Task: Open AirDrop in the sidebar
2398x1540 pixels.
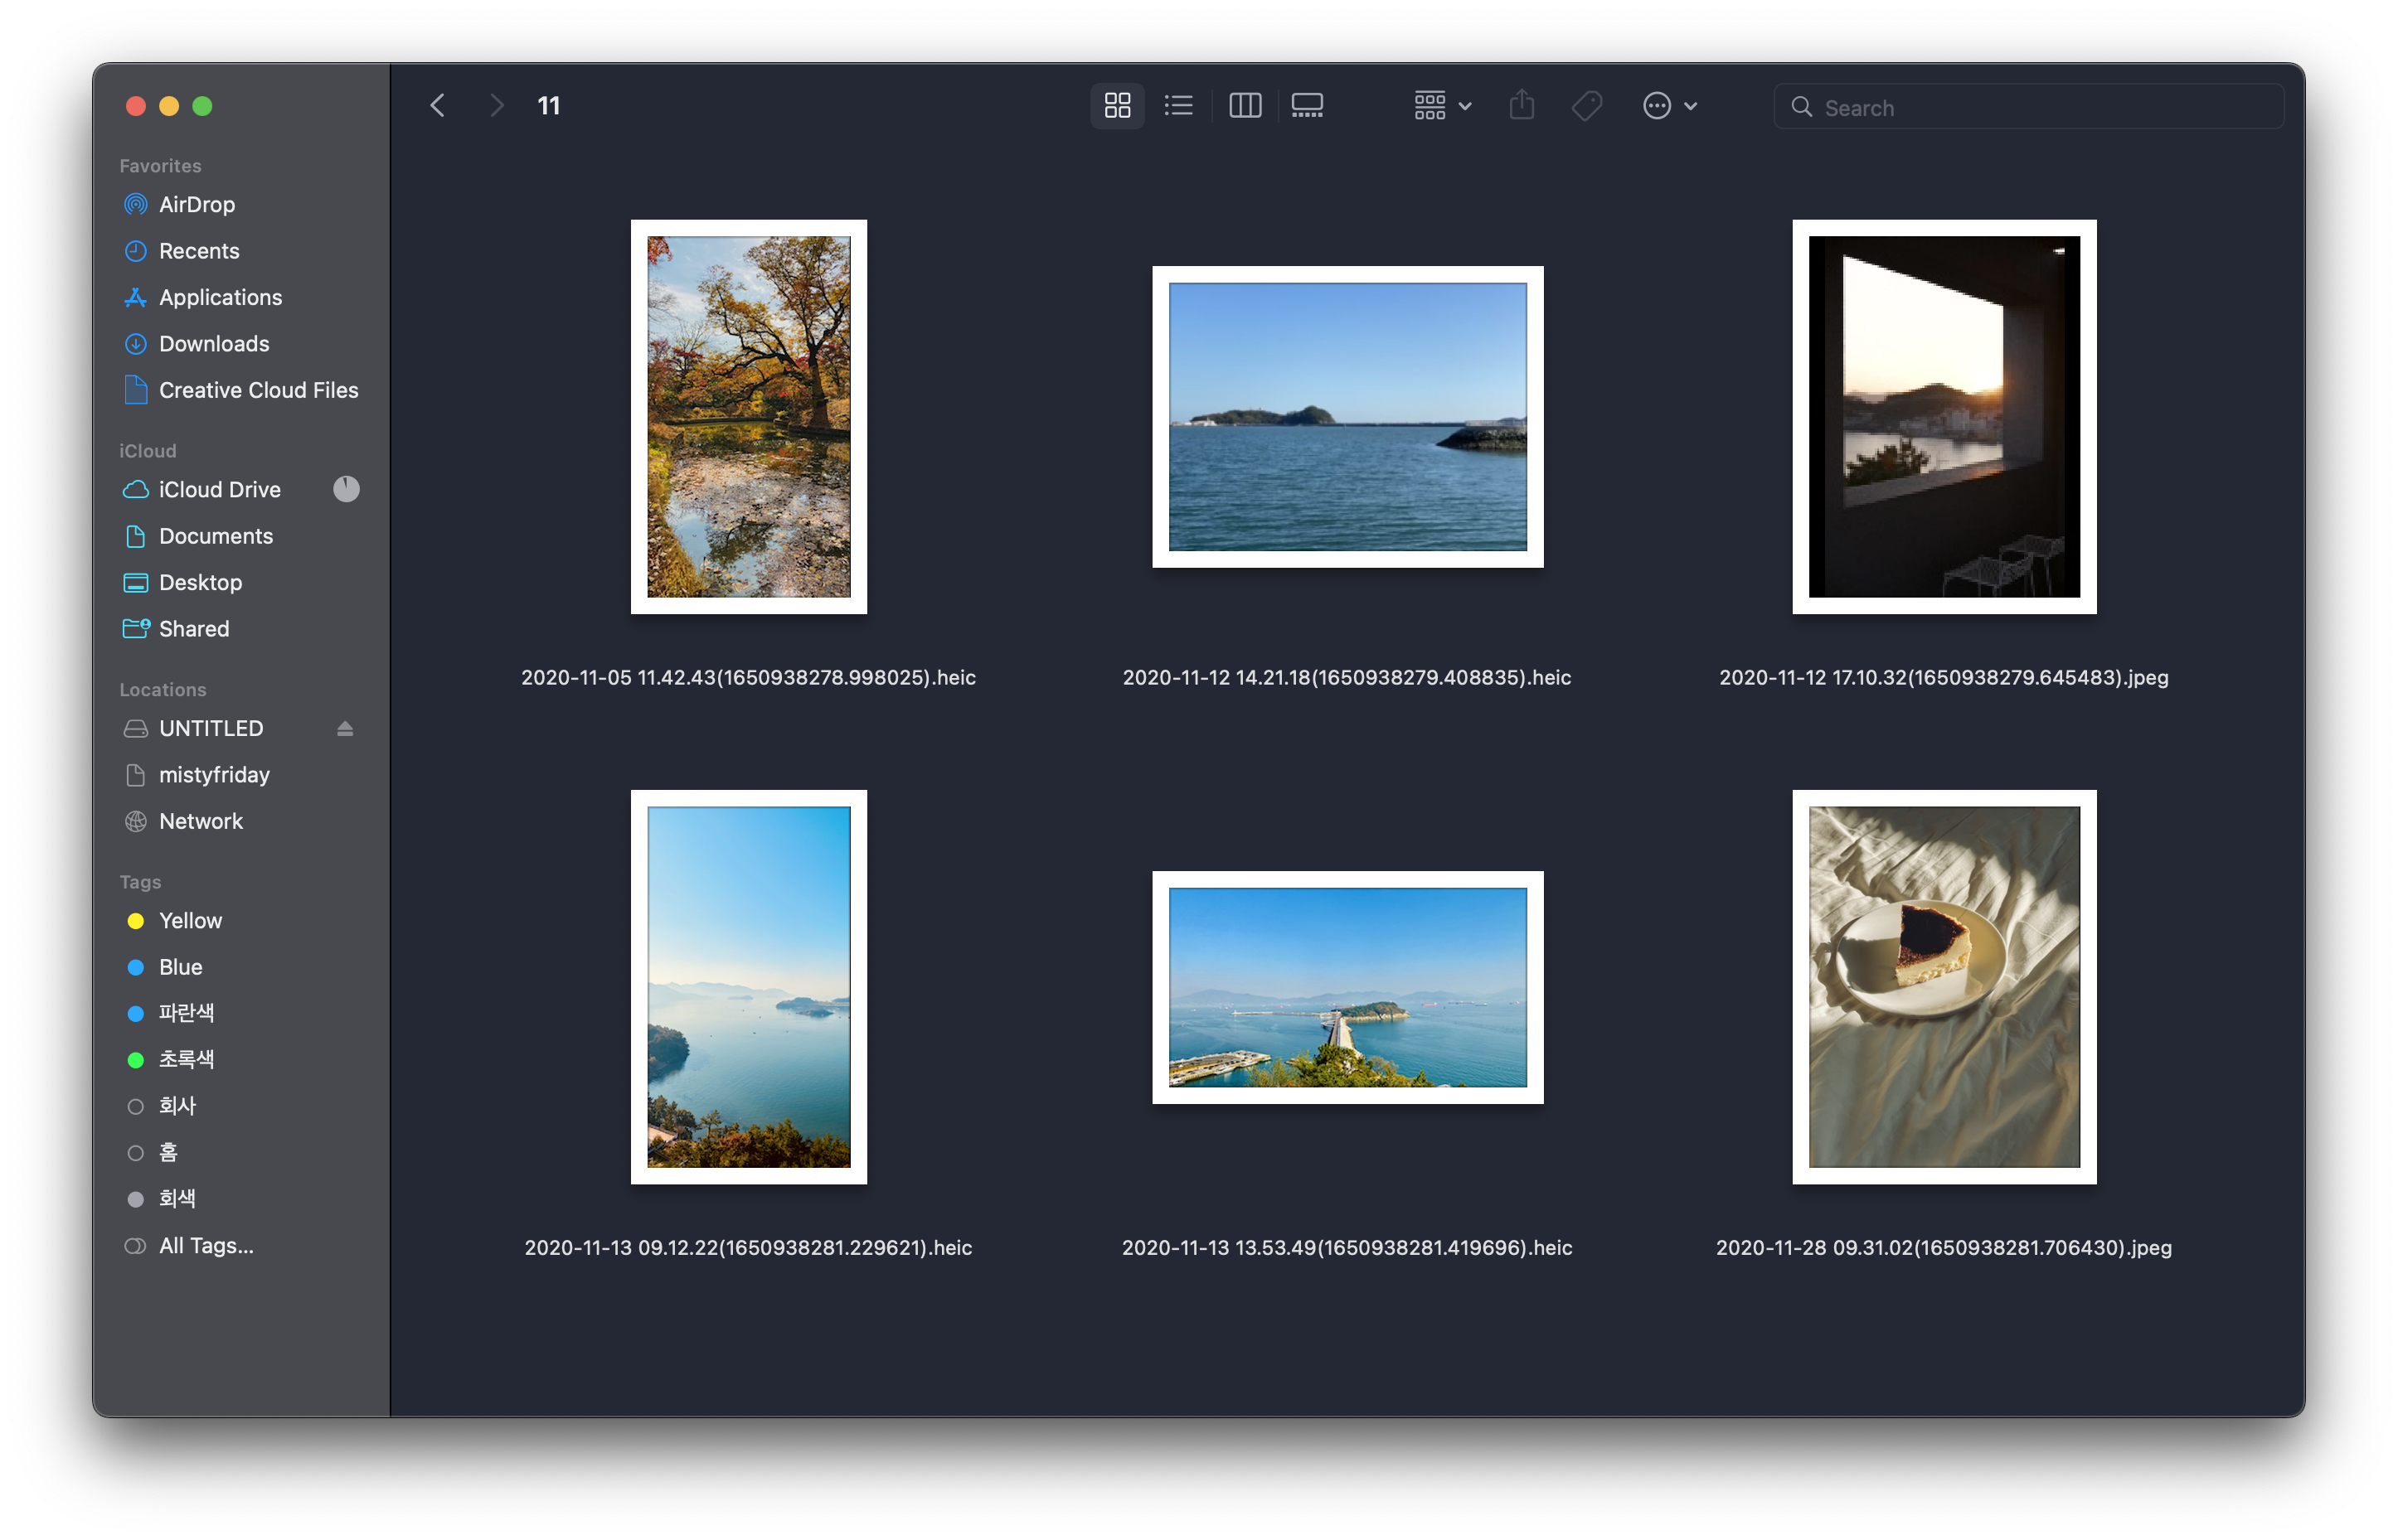Action: coord(197,205)
